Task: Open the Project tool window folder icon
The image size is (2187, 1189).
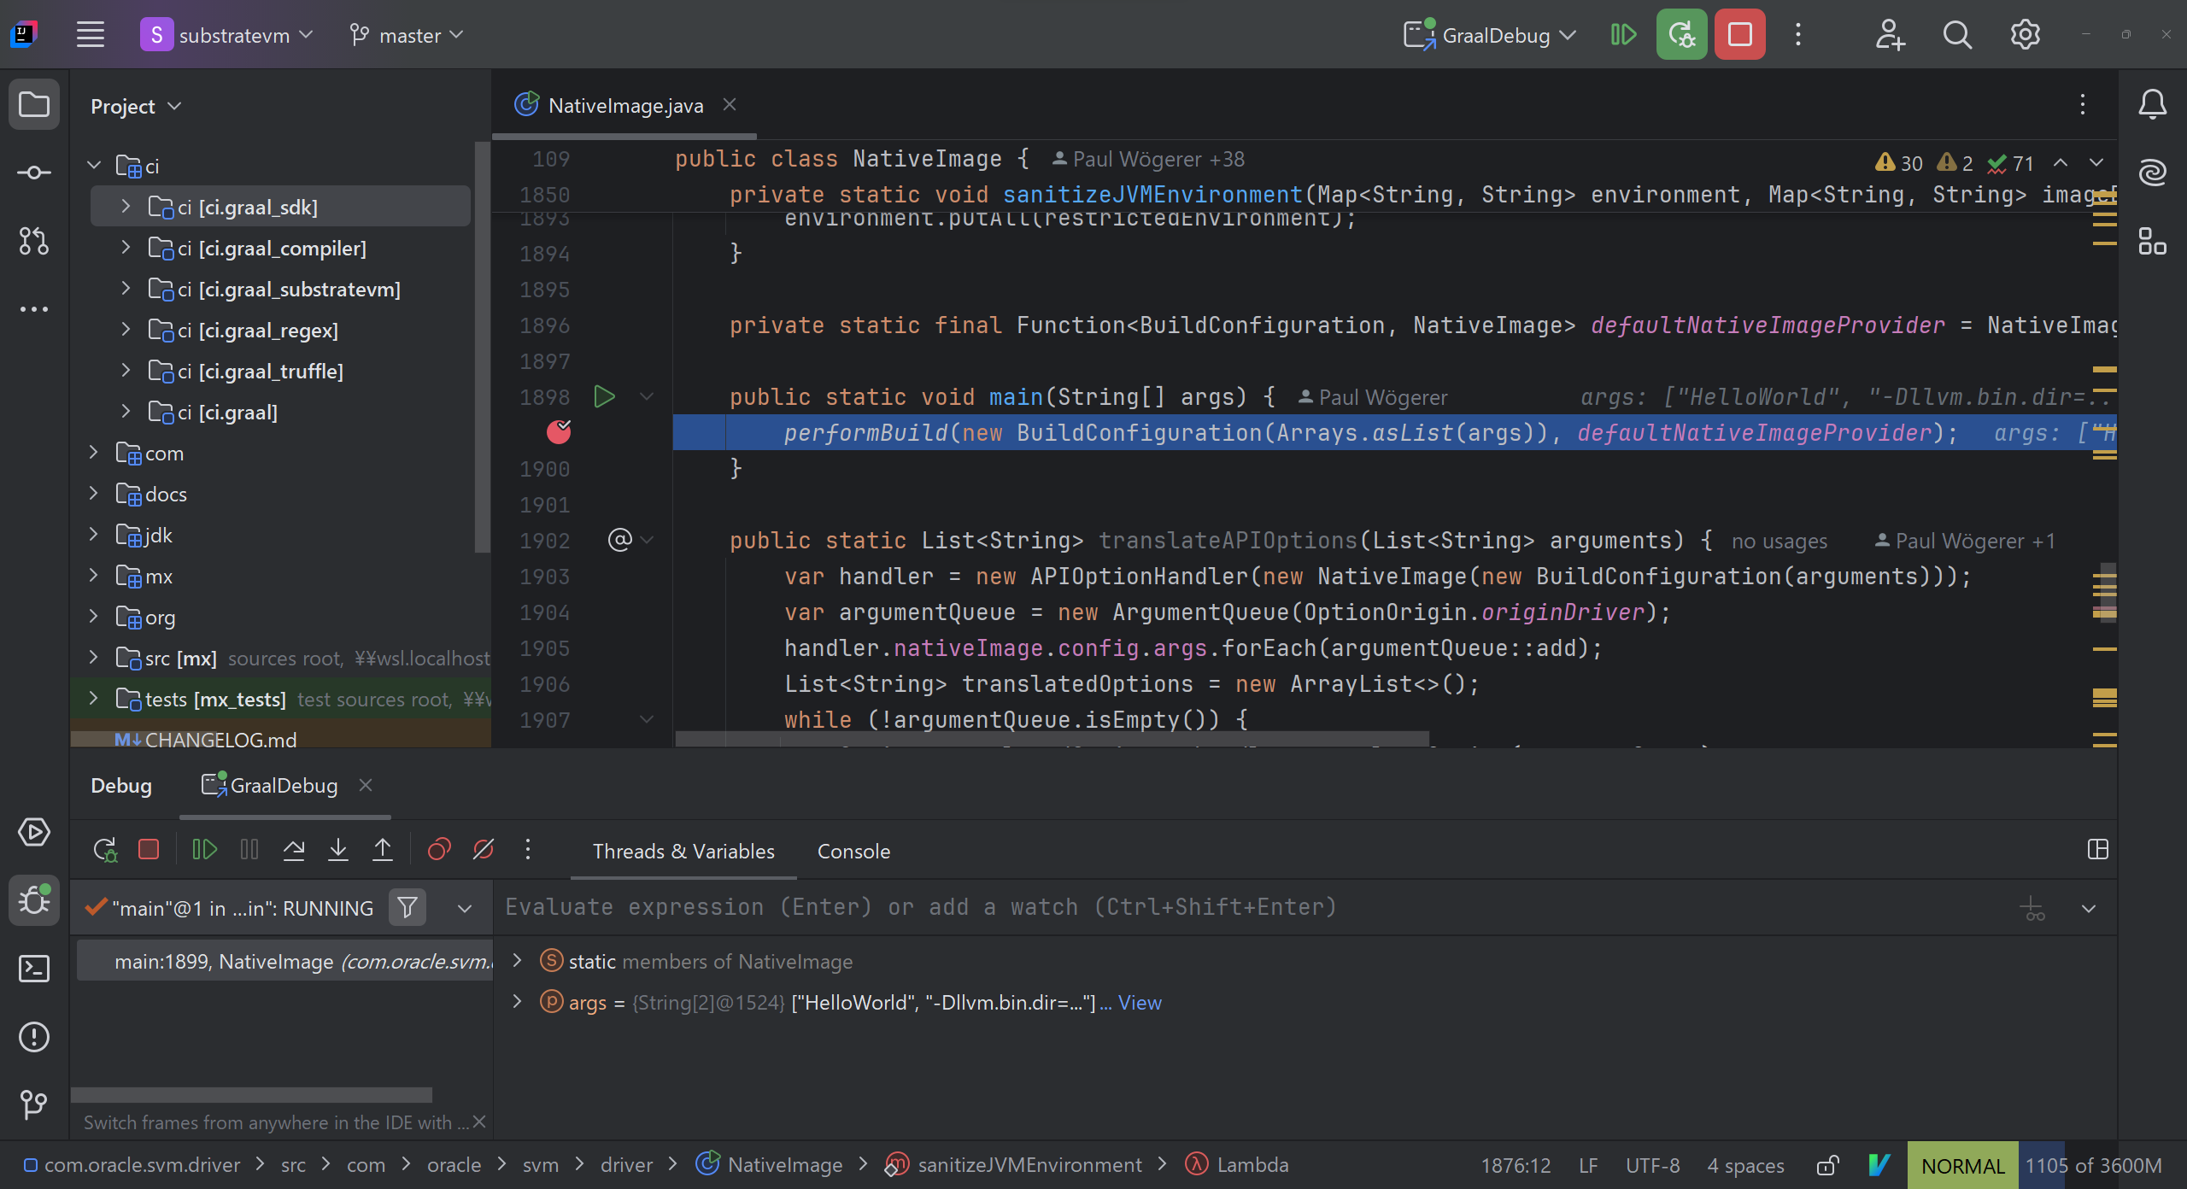Action: coord(34,105)
